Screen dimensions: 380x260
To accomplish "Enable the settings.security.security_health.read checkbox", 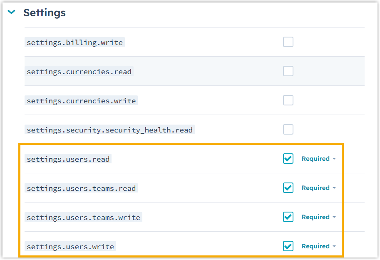I will pos(288,130).
